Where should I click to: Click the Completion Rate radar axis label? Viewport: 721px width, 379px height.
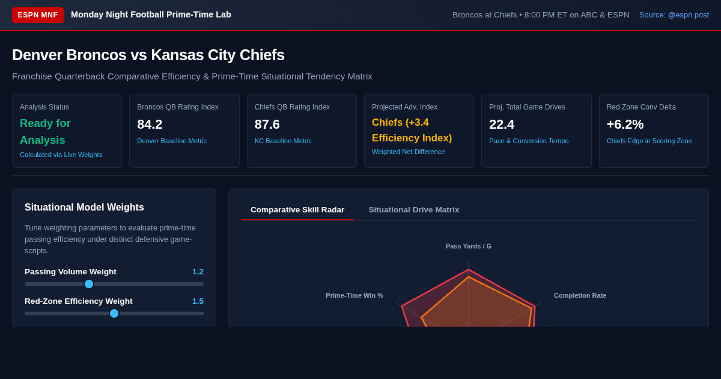580,295
